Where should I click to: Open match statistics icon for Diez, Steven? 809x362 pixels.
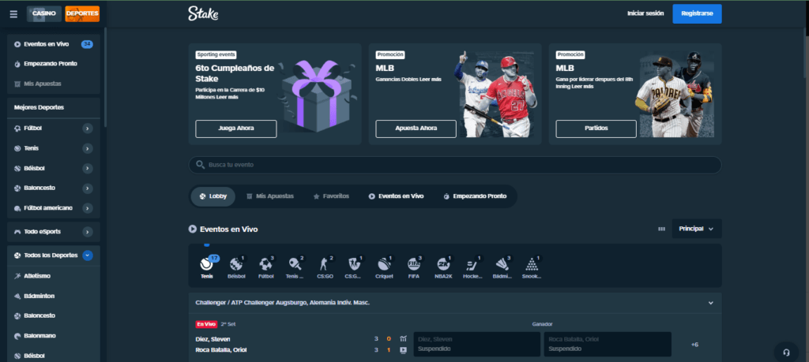pyautogui.click(x=403, y=339)
